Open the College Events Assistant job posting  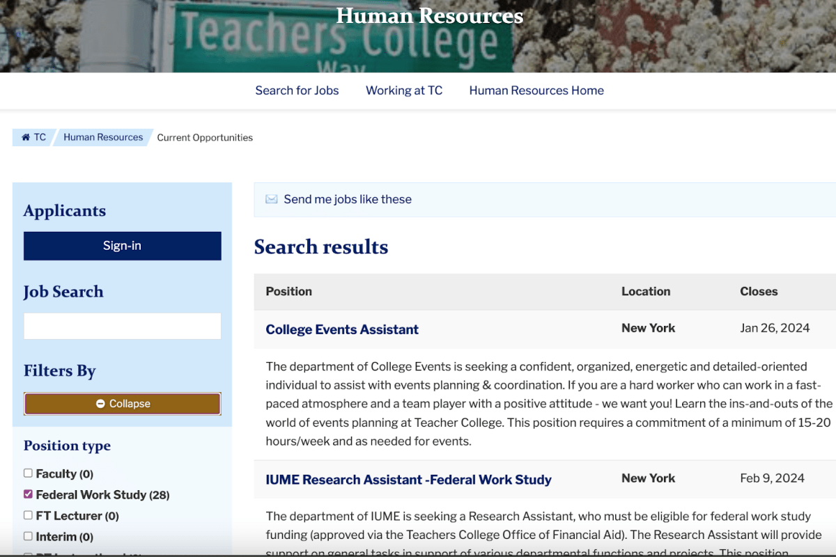coord(342,329)
